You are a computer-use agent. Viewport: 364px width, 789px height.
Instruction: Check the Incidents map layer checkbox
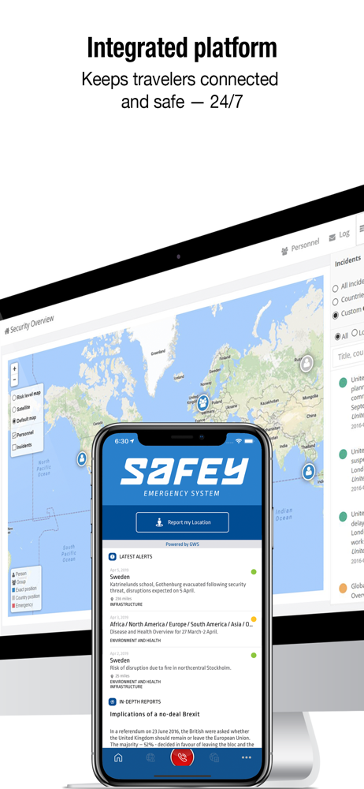(x=15, y=447)
